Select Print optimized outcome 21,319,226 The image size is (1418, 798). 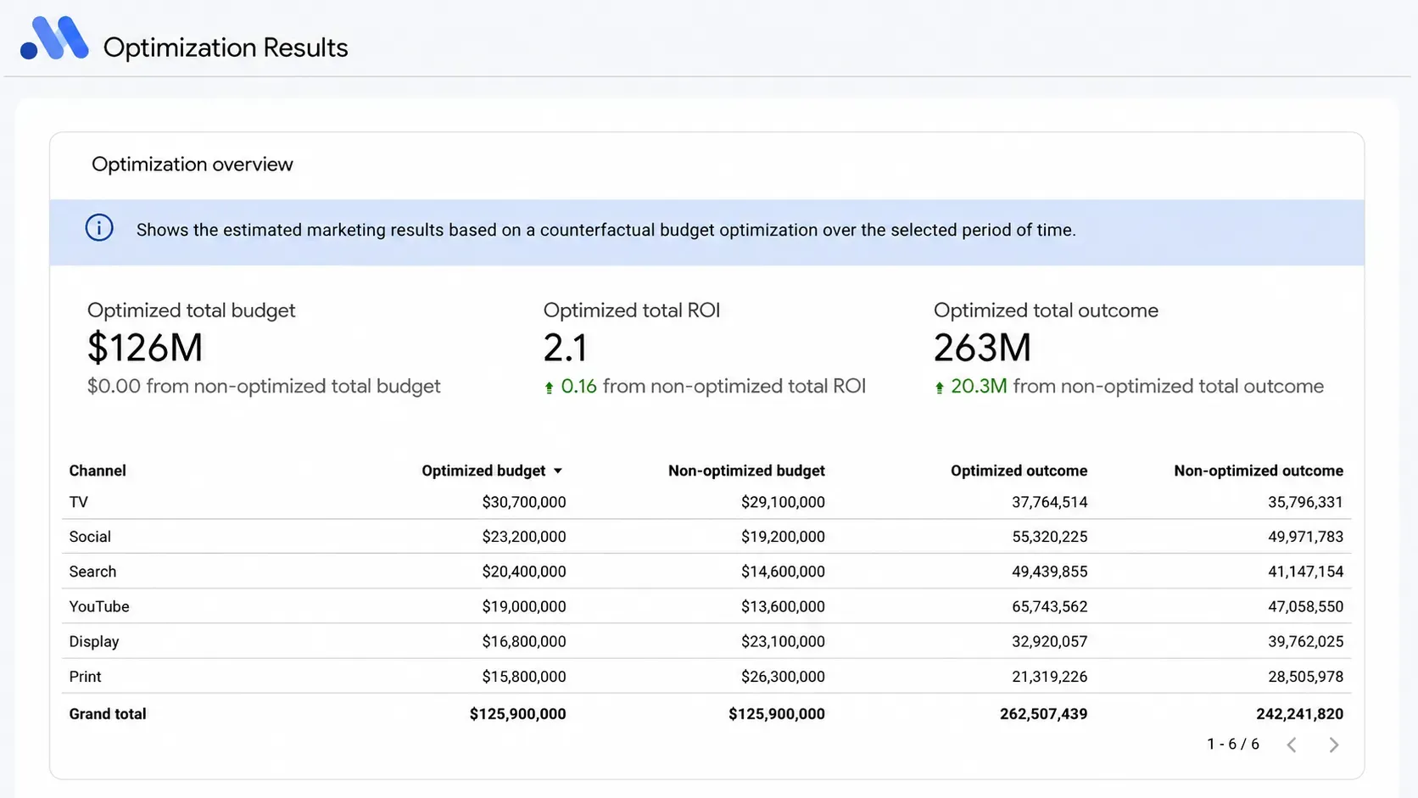coord(1049,677)
